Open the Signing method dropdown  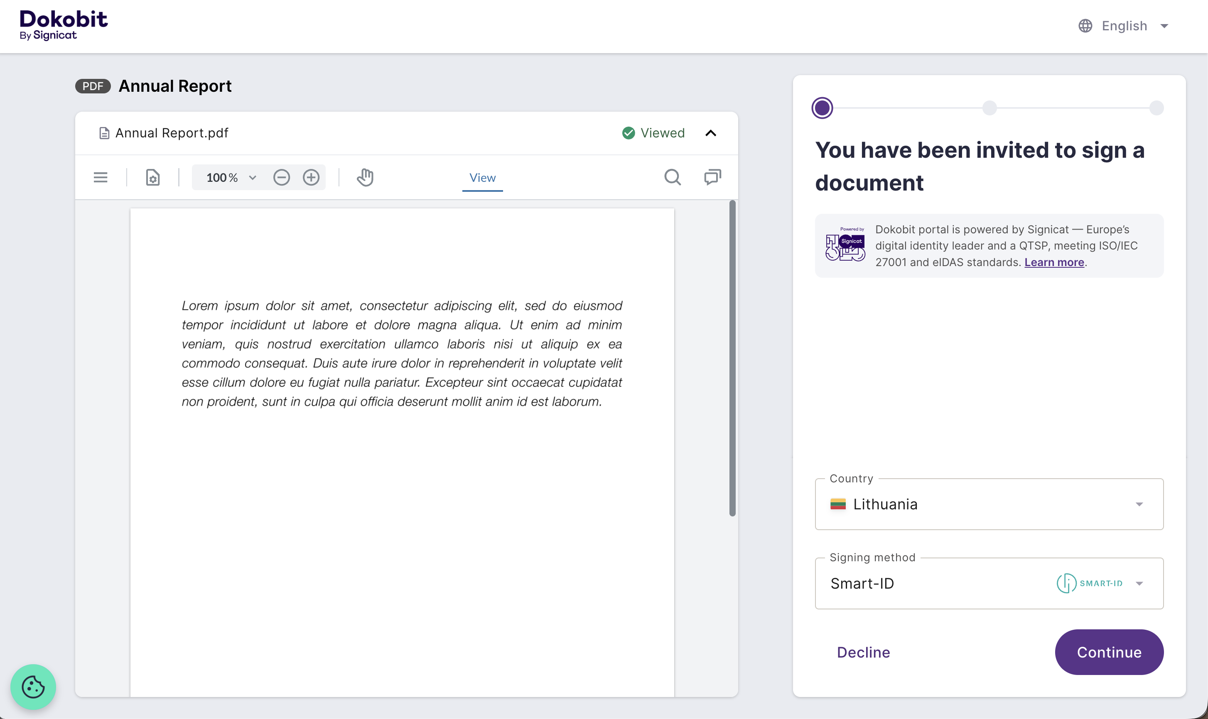coord(989,583)
